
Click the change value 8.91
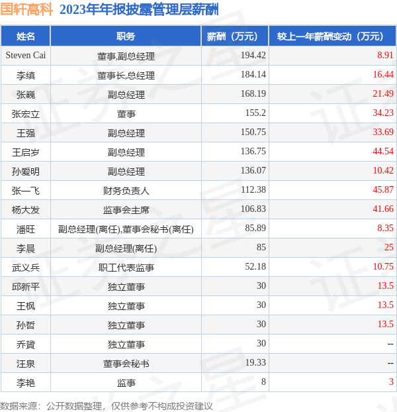pyautogui.click(x=386, y=55)
